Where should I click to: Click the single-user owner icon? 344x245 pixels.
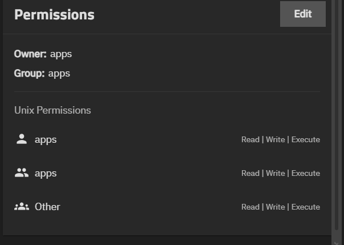point(22,139)
